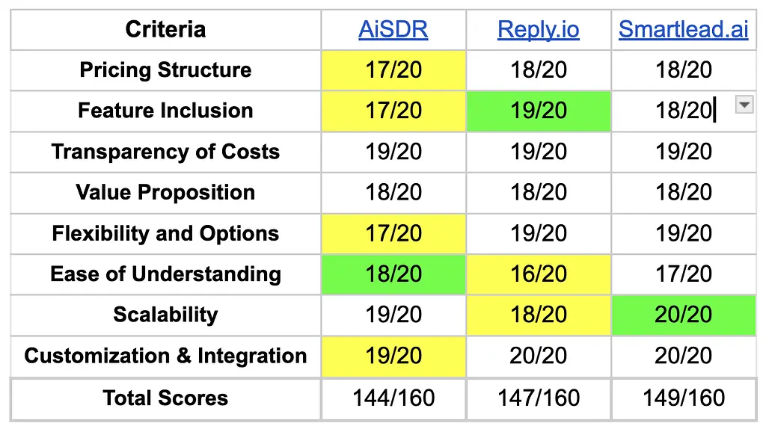Select the Smartlead.ai Scalability 20/20 cell

(683, 315)
